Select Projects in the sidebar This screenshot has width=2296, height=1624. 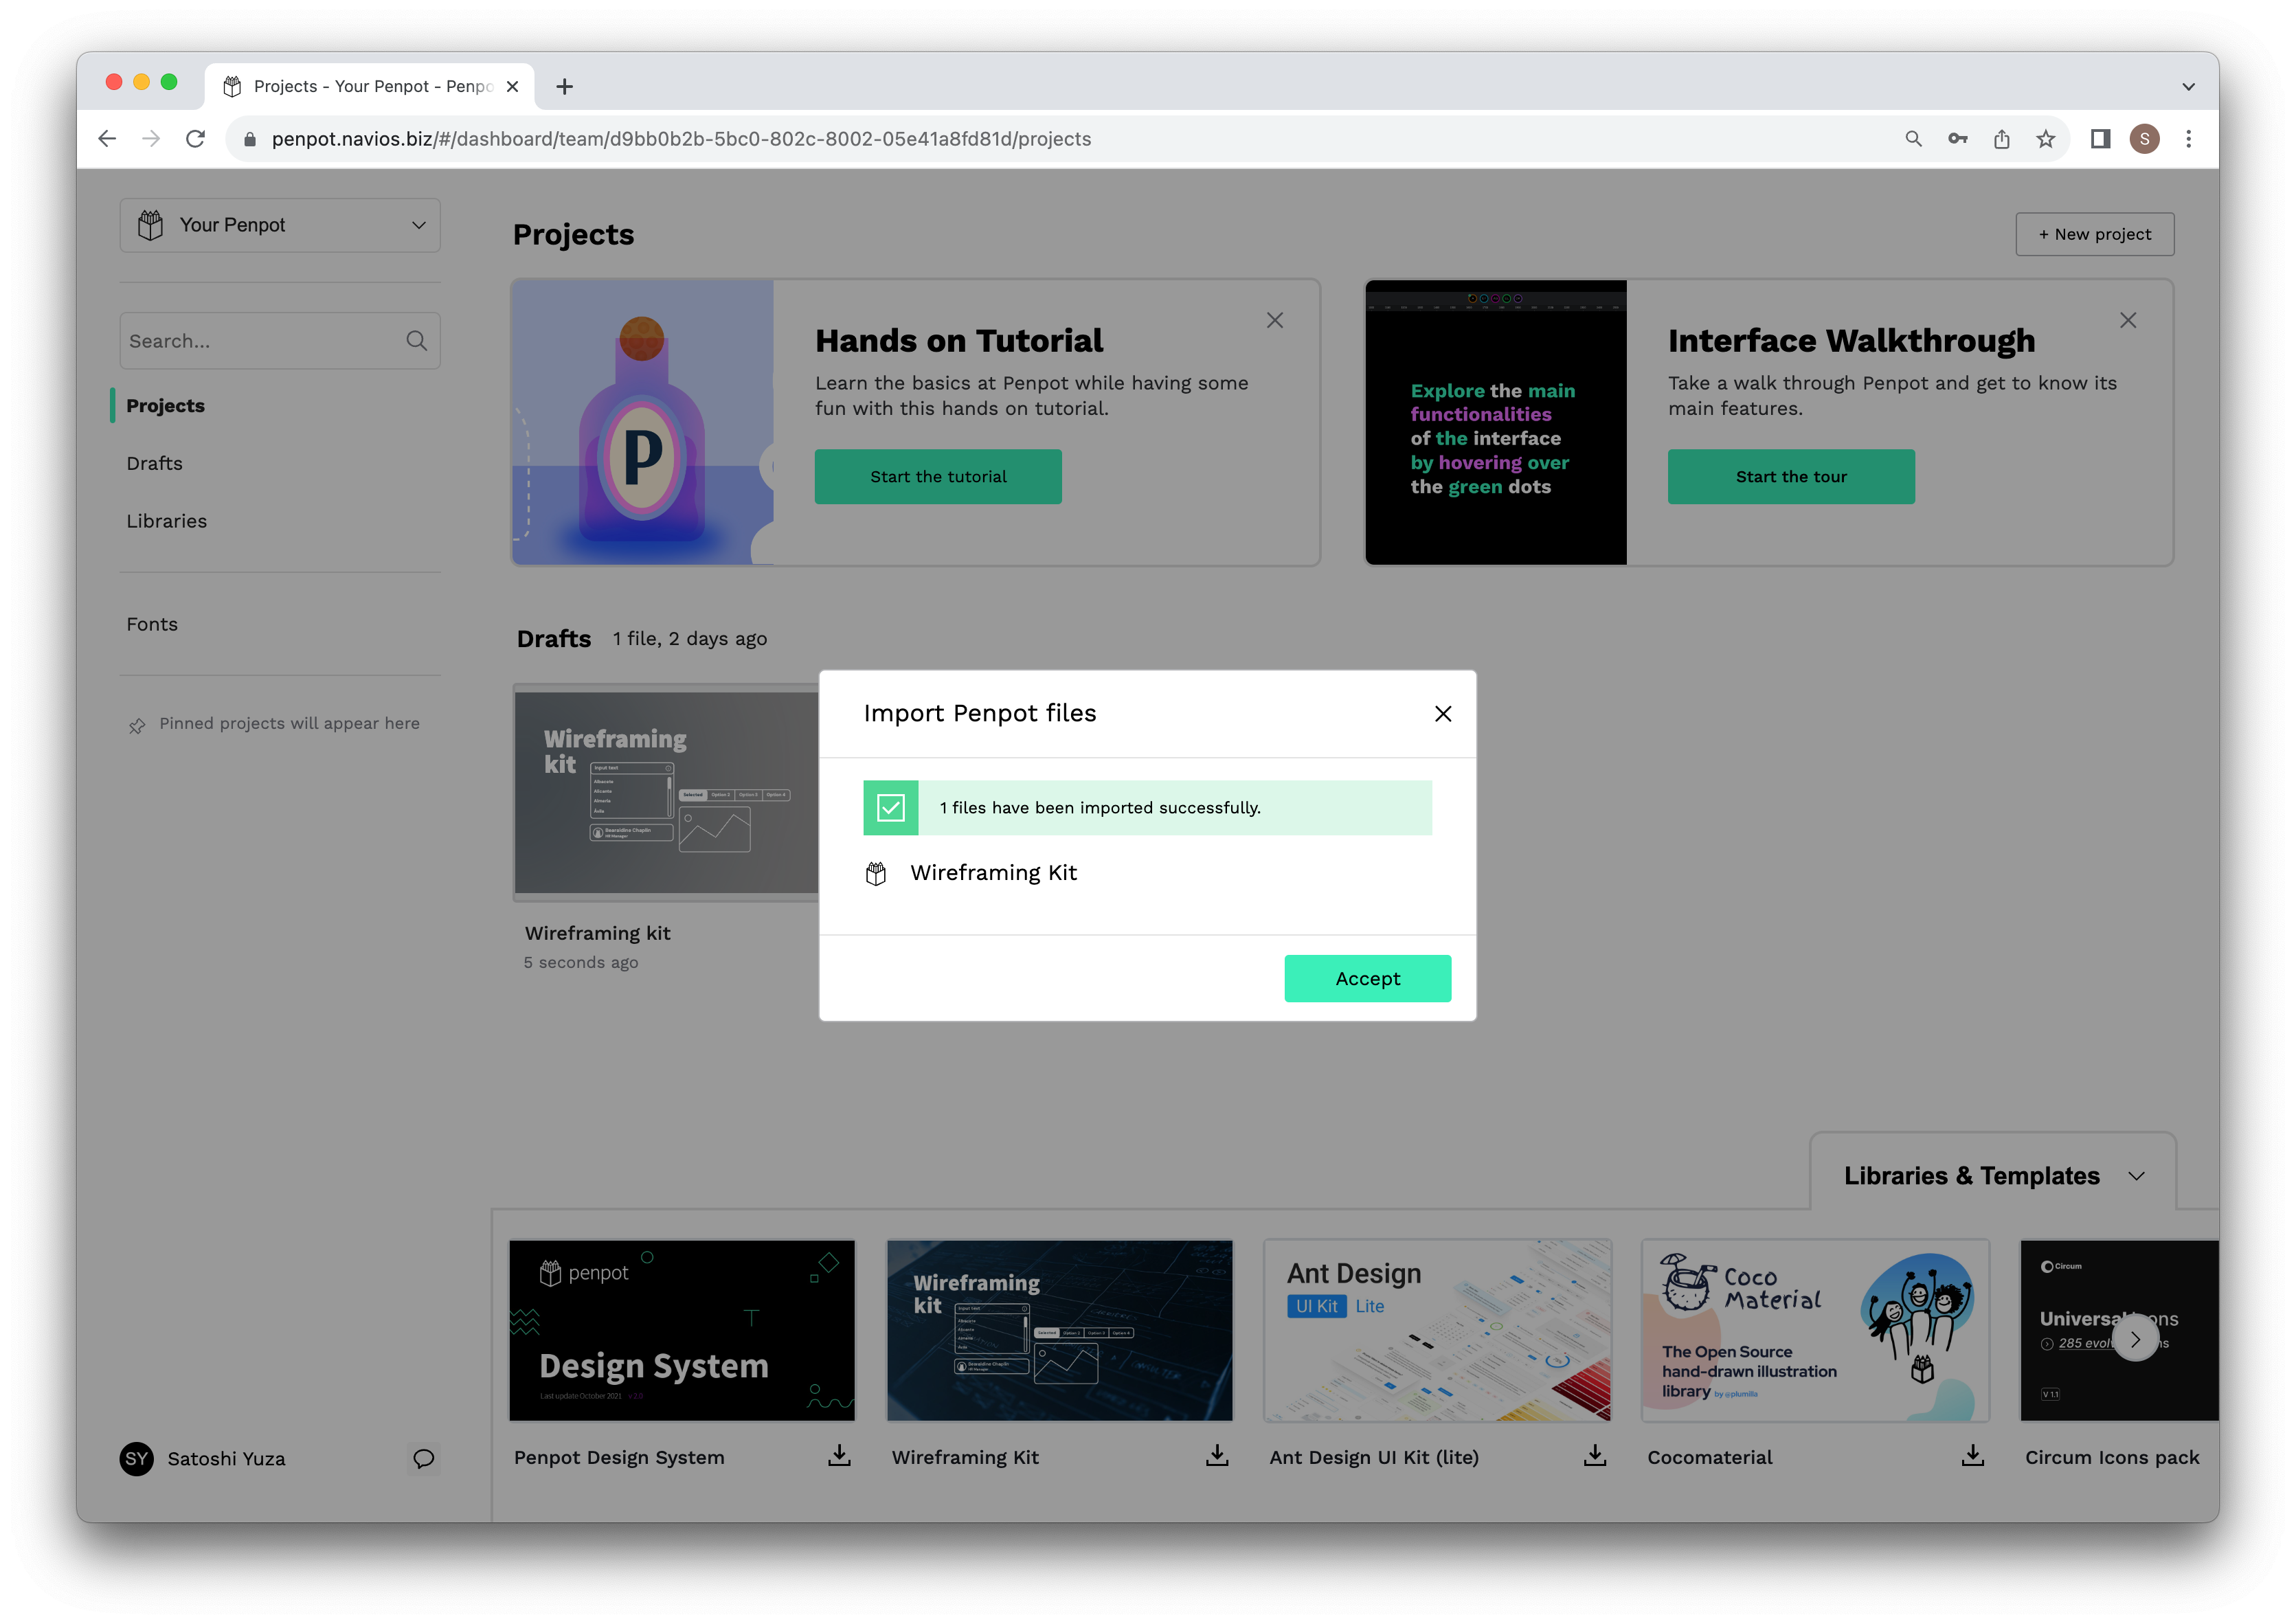[165, 405]
